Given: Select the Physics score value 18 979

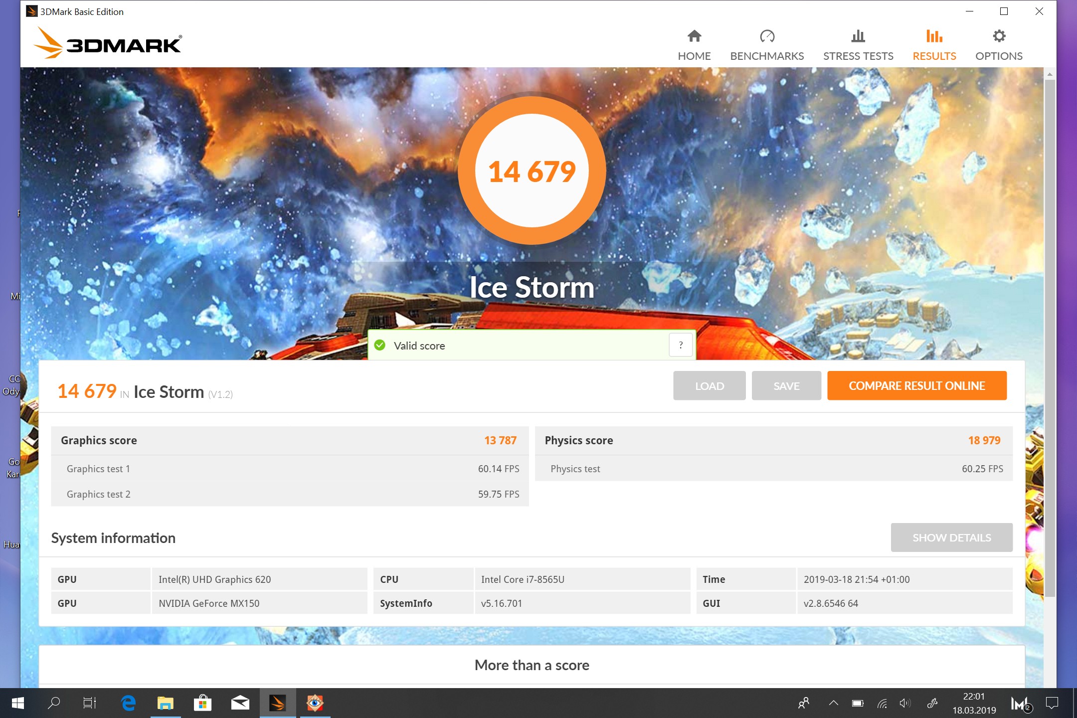Looking at the screenshot, I should [984, 440].
